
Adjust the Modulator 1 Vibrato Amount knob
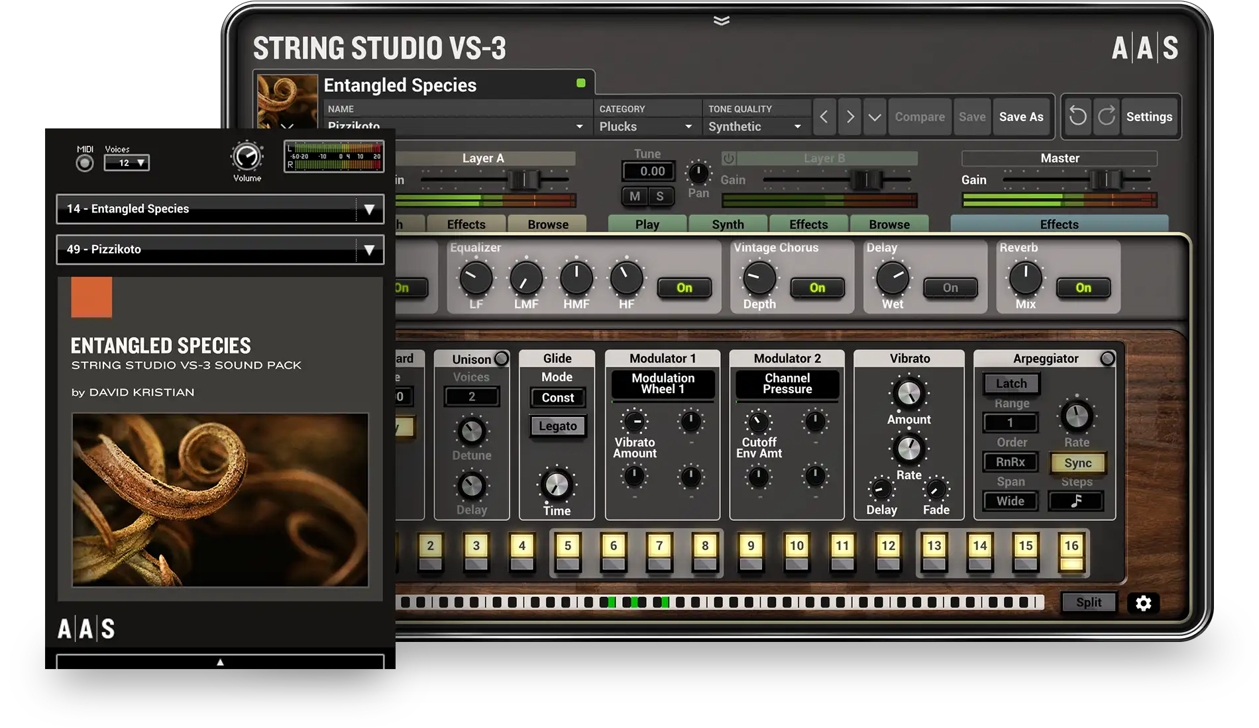coord(635,422)
